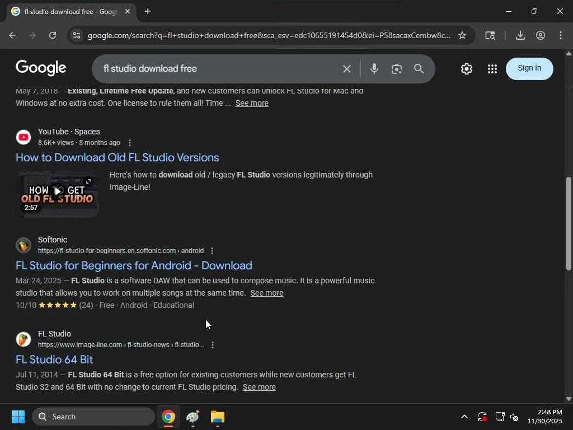This screenshot has height=430, width=573.
Task: Play the Old FL Studio video thumbnail
Action: (58, 194)
